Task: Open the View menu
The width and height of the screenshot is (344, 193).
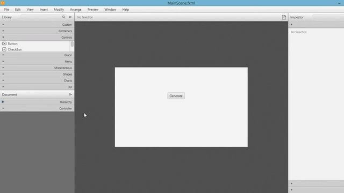Action: click(x=30, y=10)
